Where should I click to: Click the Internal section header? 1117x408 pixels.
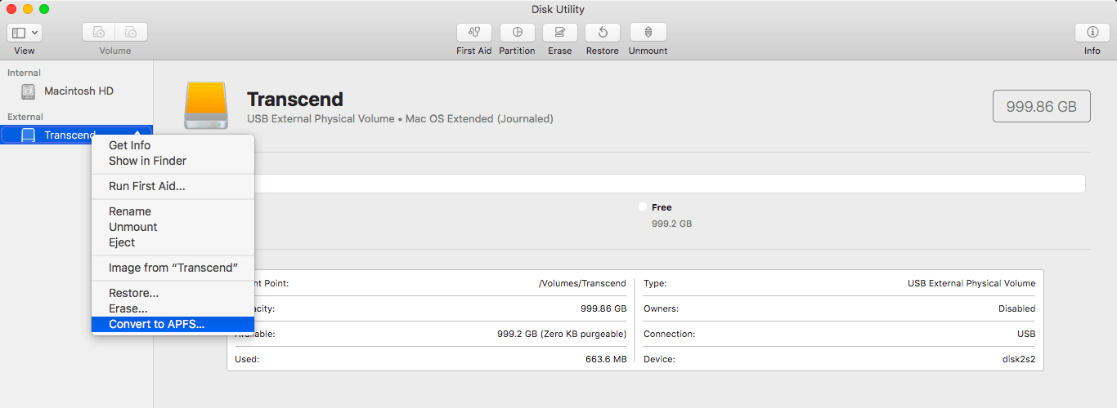[x=25, y=73]
